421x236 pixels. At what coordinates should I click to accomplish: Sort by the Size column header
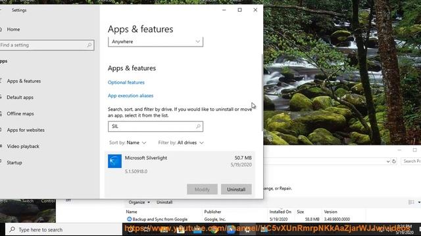pos(301,212)
